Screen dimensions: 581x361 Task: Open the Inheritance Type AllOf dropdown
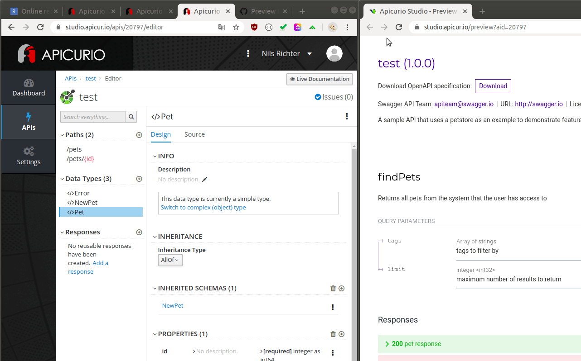coord(170,260)
